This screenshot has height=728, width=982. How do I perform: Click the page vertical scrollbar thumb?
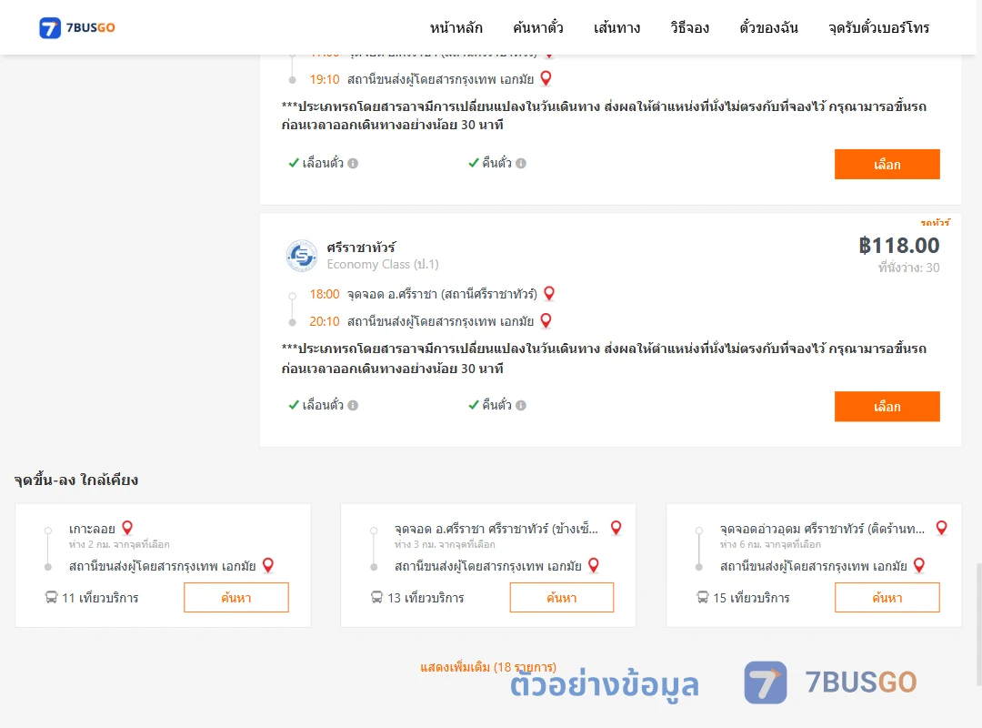pos(979,624)
